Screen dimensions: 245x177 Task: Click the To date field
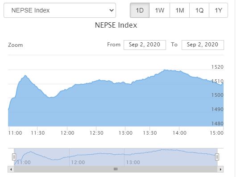(x=203, y=45)
